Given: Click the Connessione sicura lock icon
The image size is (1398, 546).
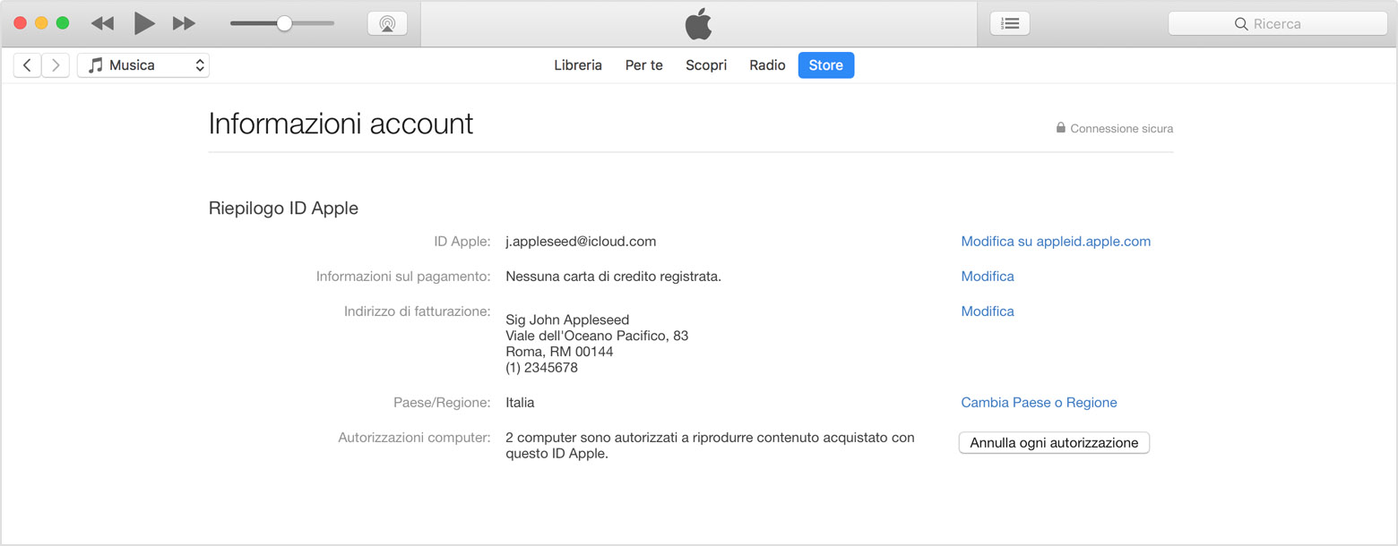Looking at the screenshot, I should coord(1061,128).
